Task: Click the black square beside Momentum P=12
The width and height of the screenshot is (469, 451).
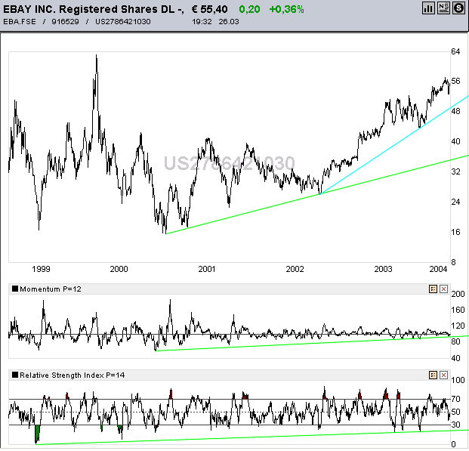Action: pos(15,289)
